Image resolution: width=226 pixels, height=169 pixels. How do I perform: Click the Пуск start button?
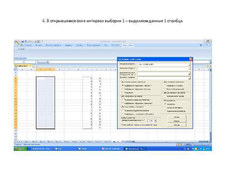[x=21, y=149]
